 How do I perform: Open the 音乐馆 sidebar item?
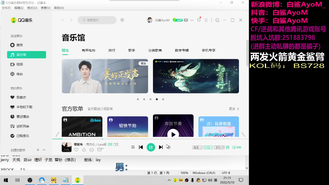click(x=26, y=55)
